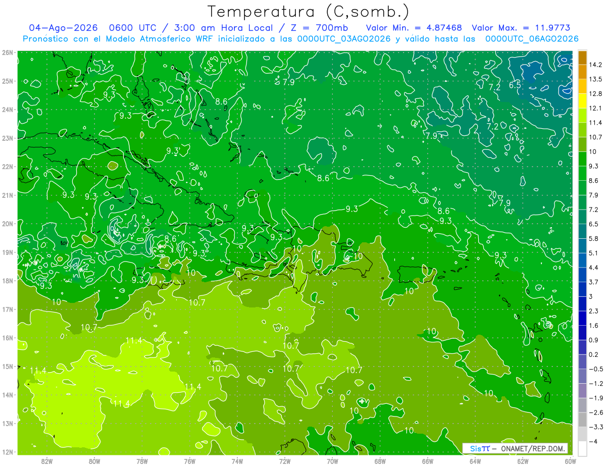Viewport: 606px width, 468px height.
Task: Click the longitude label "76W"
Action: coord(189,461)
